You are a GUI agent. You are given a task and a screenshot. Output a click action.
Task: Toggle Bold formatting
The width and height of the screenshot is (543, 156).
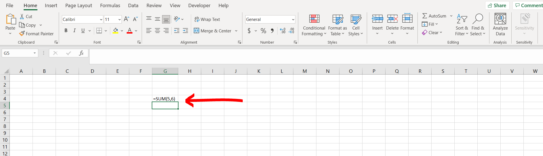[66, 31]
